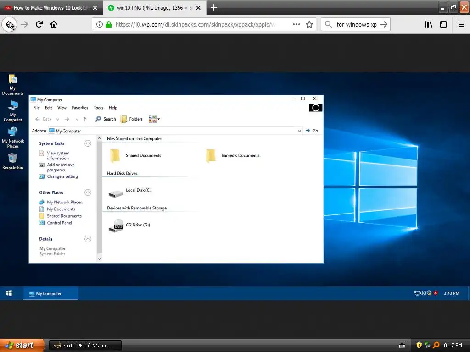Click the Go button in pictured window

pos(312,131)
